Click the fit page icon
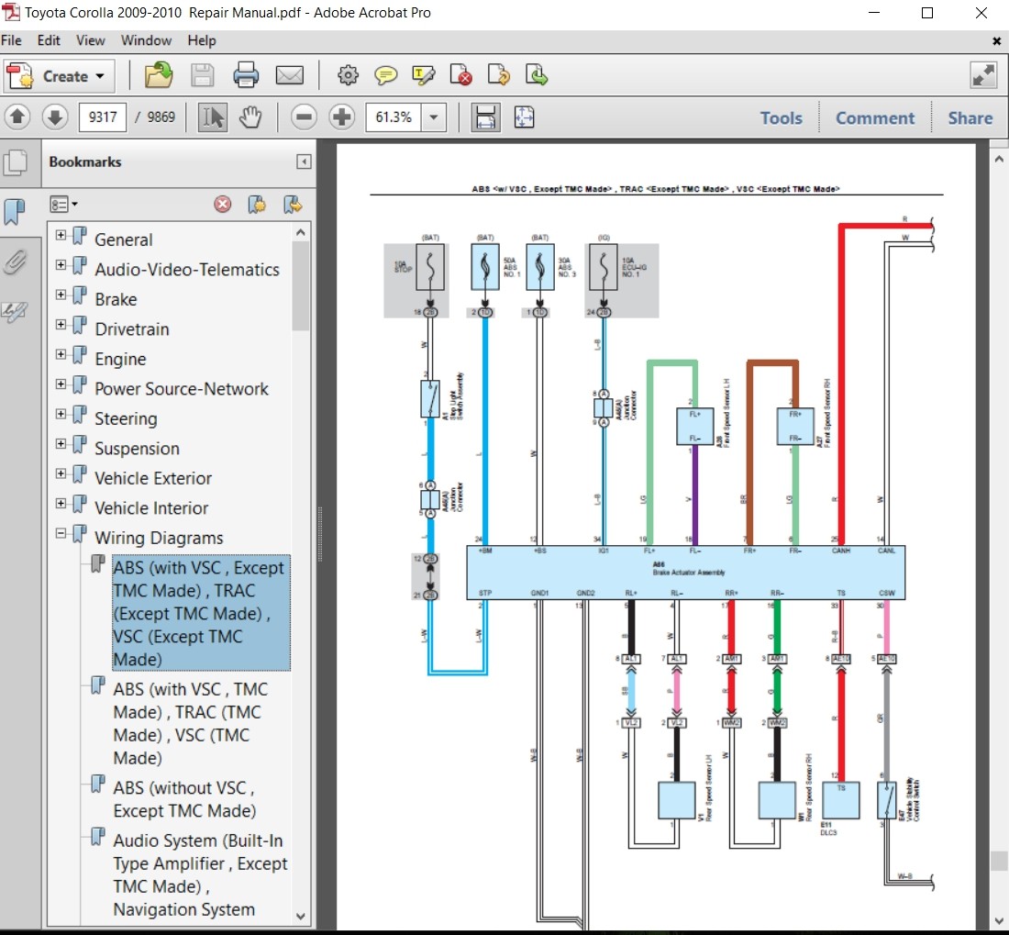Viewport: 1009px width, 935px height. tap(524, 117)
